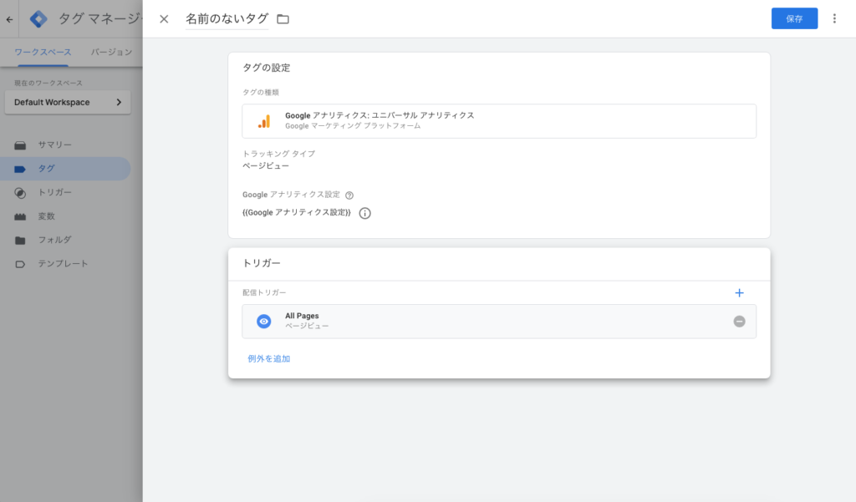Remove All Pages trigger with minus icon
Screen dimensions: 856x502
(739, 322)
